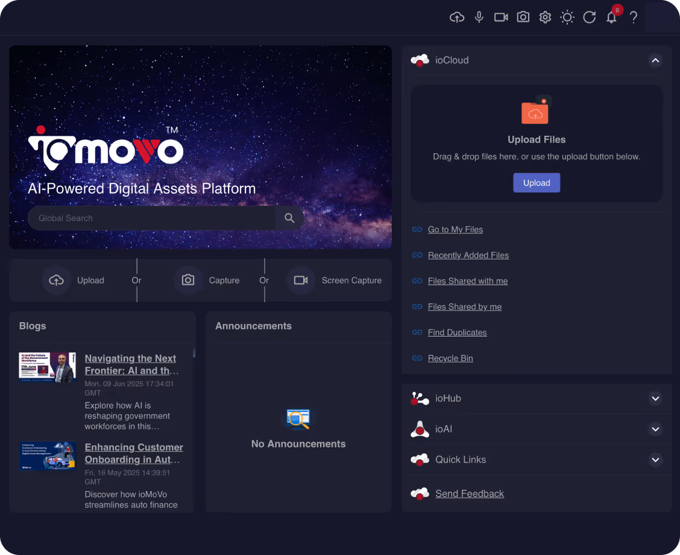Click the camera icon beside Capture

187,280
